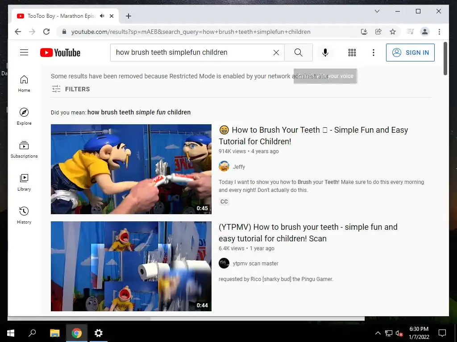Open '(YTPMV) How to brush' title
Viewport: 457px width, 342px height.
(x=308, y=232)
